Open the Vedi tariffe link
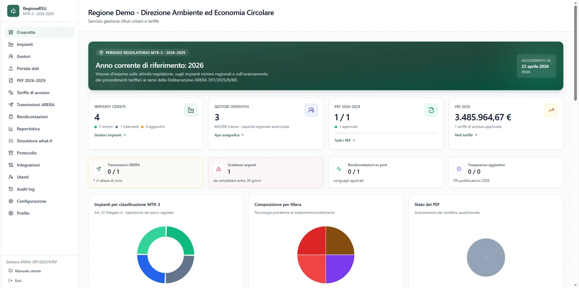The image size is (579, 288). pyautogui.click(x=466, y=135)
